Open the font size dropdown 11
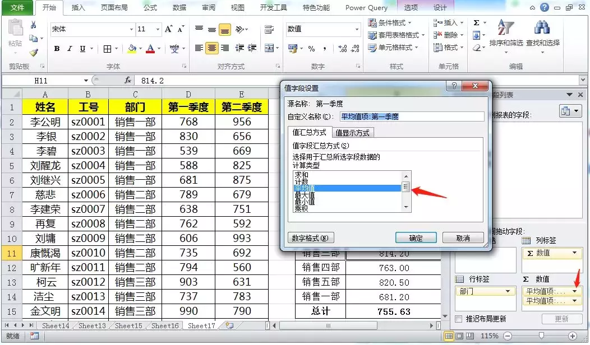Screen dimensions: 590x345 (x=158, y=29)
